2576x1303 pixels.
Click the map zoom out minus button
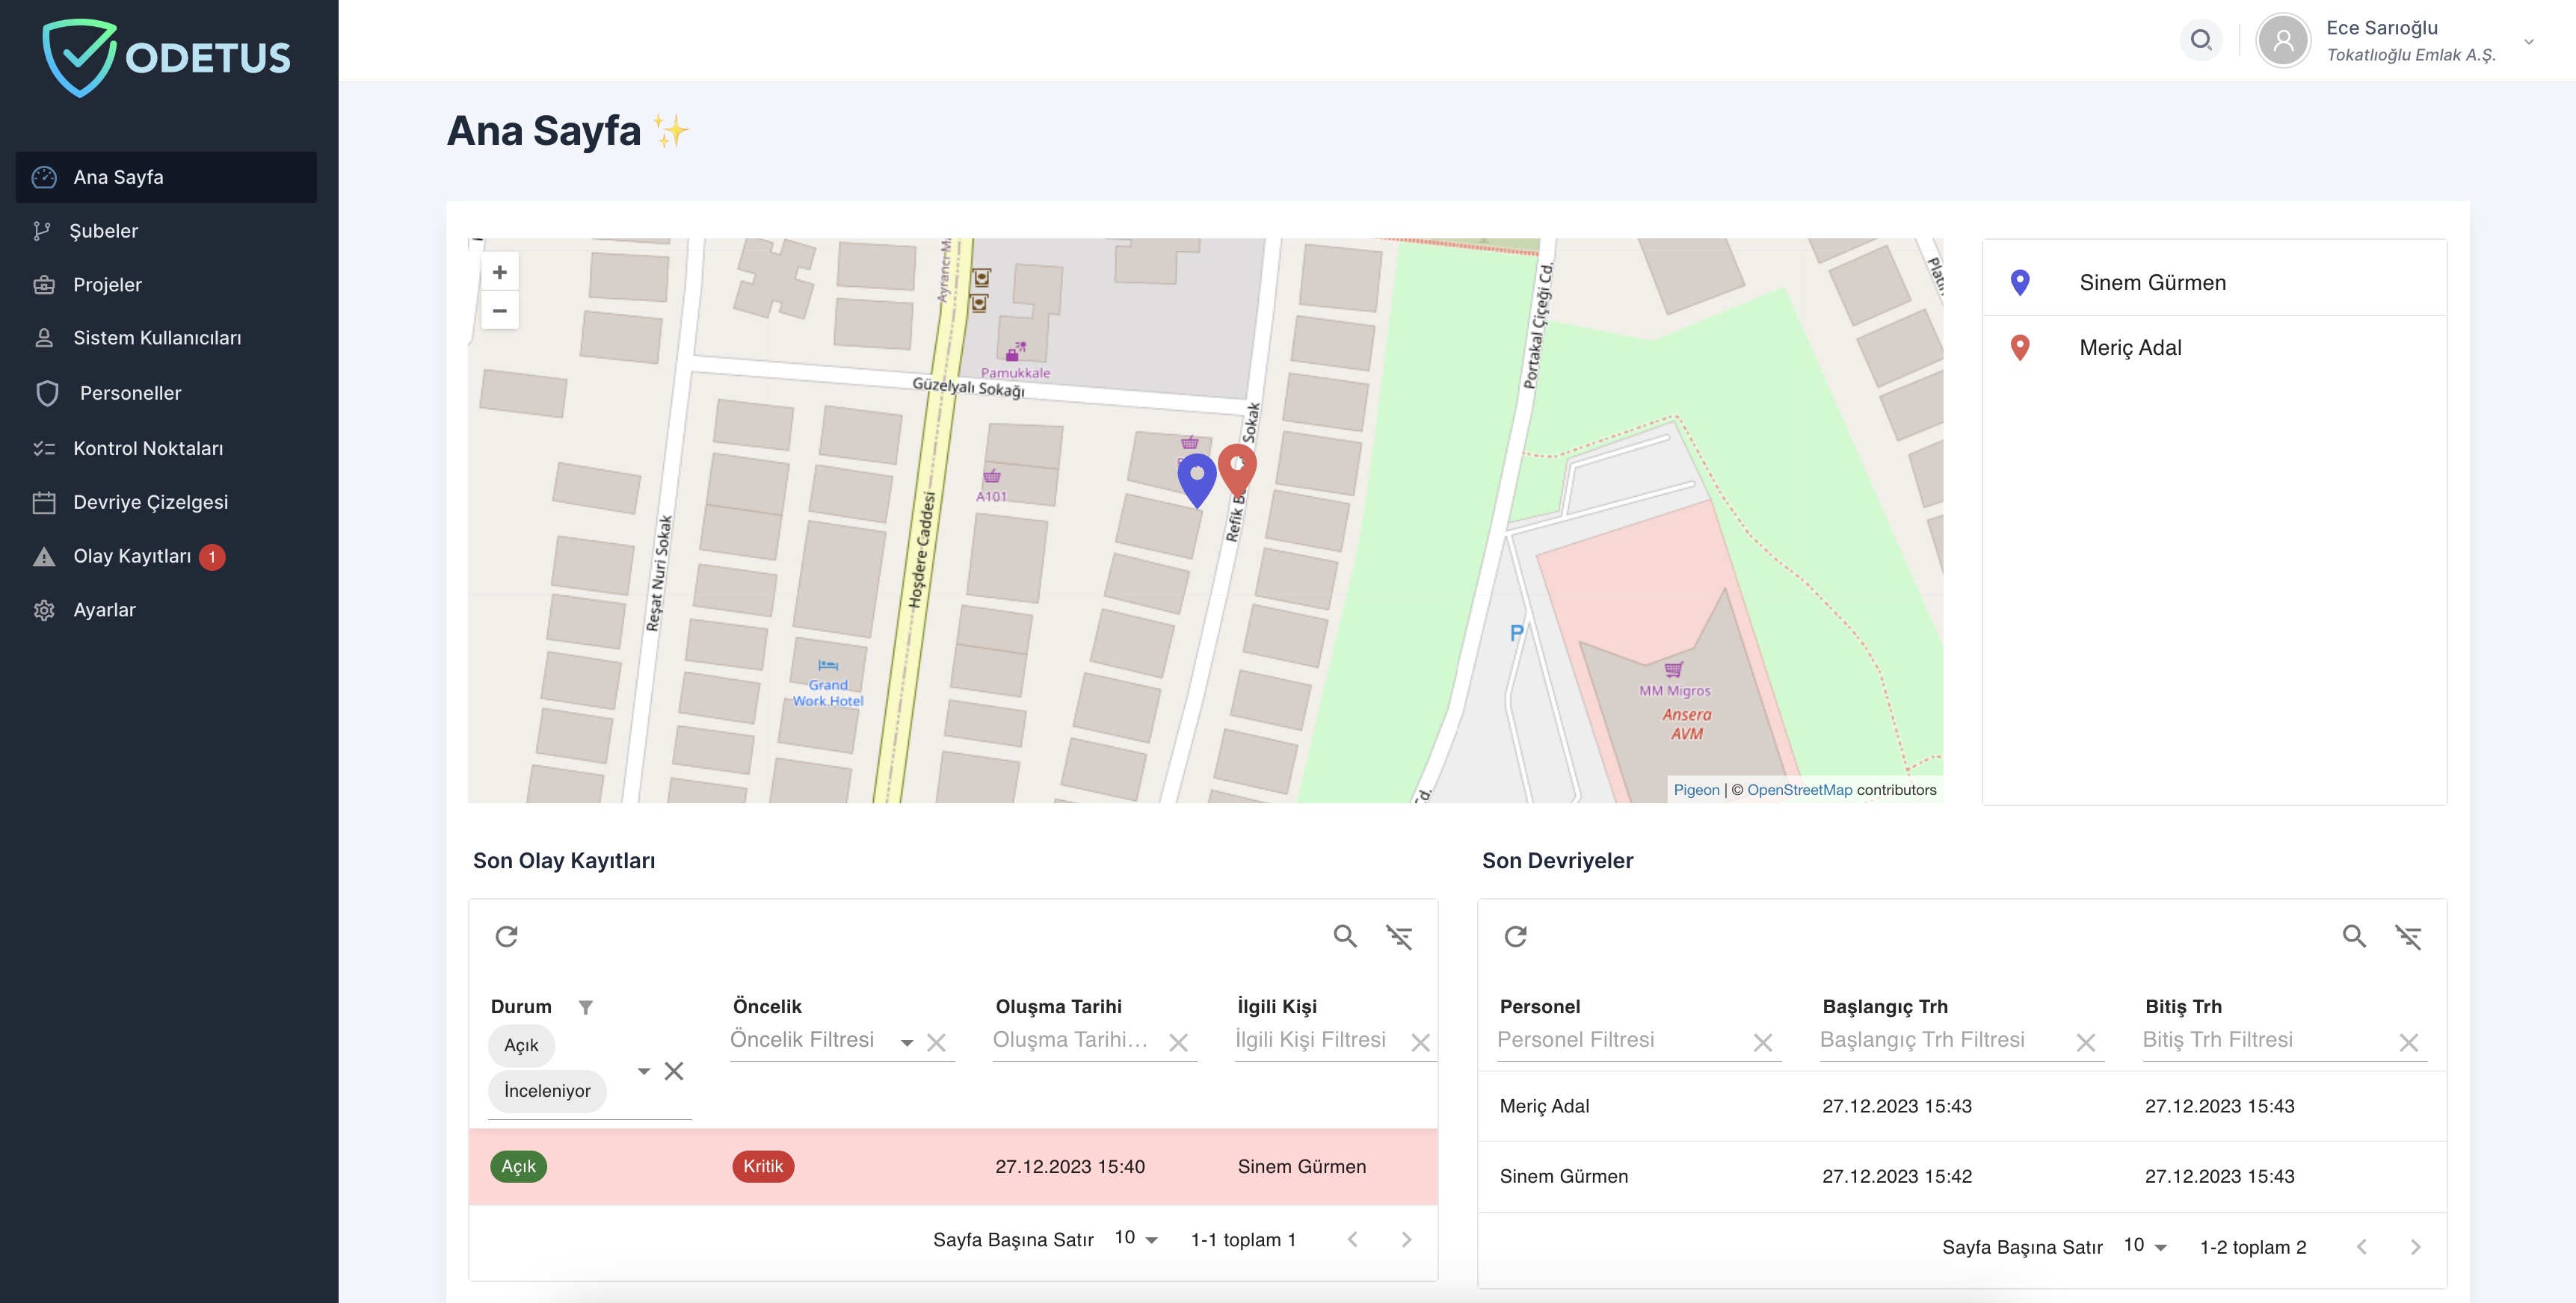click(500, 311)
